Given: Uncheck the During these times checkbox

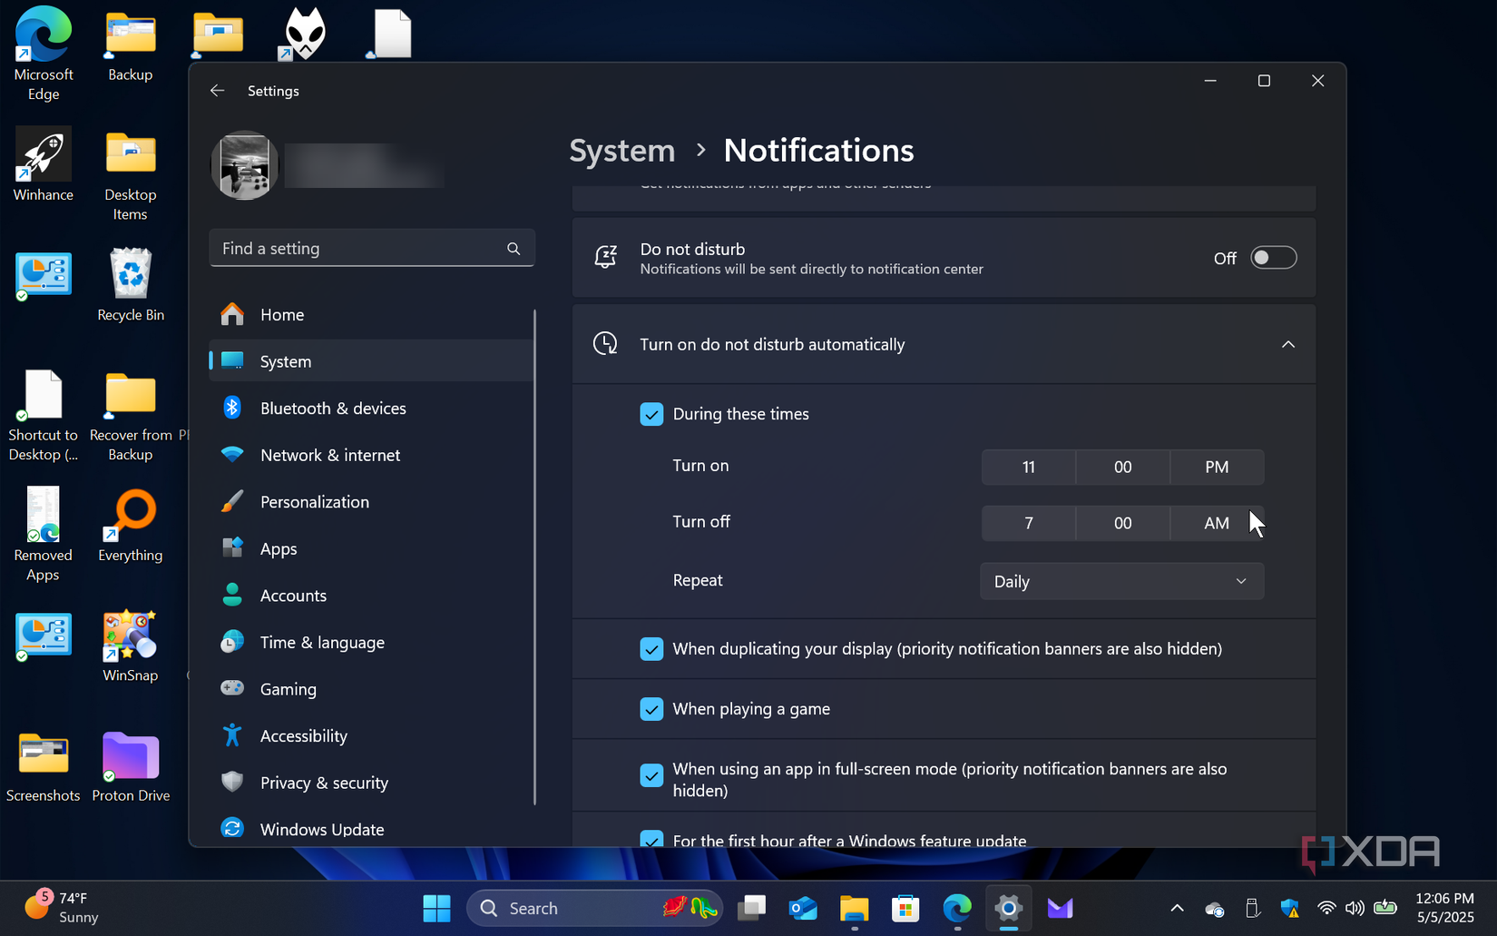Looking at the screenshot, I should coord(651,414).
